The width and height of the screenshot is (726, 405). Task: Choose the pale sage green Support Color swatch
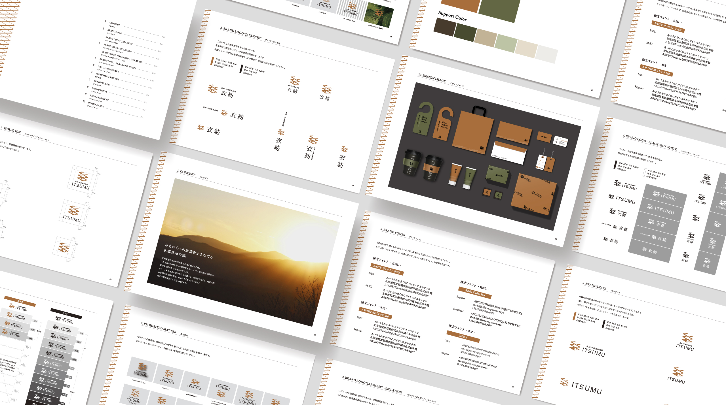click(x=506, y=43)
